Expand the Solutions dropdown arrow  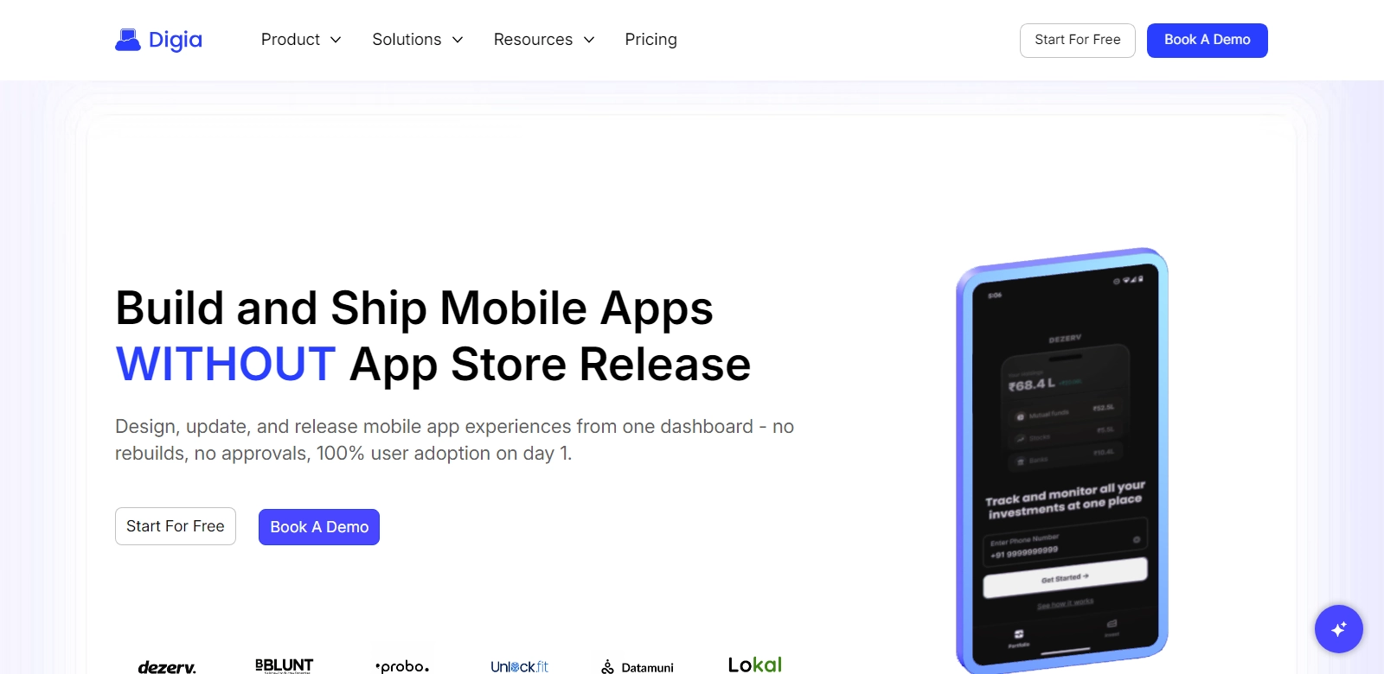(x=458, y=40)
